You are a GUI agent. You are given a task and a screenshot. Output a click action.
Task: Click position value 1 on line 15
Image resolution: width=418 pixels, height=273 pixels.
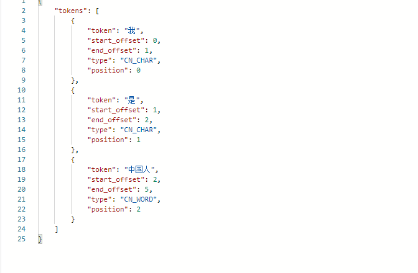coord(138,140)
